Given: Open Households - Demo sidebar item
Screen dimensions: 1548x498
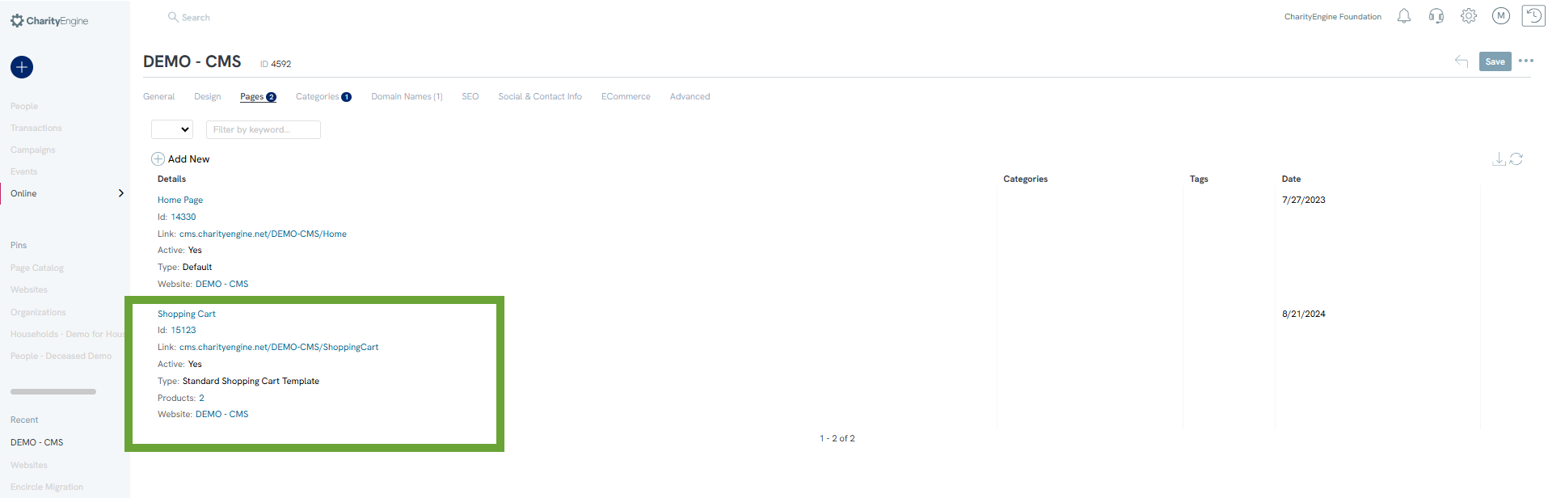Looking at the screenshot, I should point(68,334).
